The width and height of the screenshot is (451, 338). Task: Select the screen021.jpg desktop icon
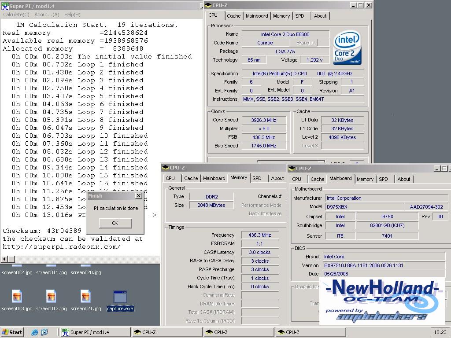(86, 300)
